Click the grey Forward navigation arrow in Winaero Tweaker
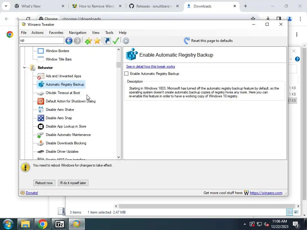This screenshot has height=230, width=307. coord(77,41)
